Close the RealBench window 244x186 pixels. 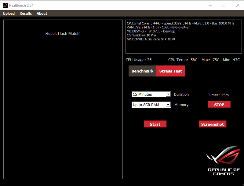pos(238,5)
